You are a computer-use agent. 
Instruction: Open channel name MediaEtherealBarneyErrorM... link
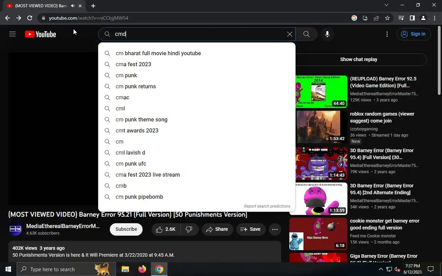(x=63, y=226)
